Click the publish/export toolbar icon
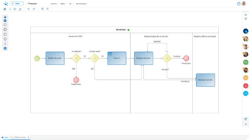The image size is (249, 140). [20, 9]
